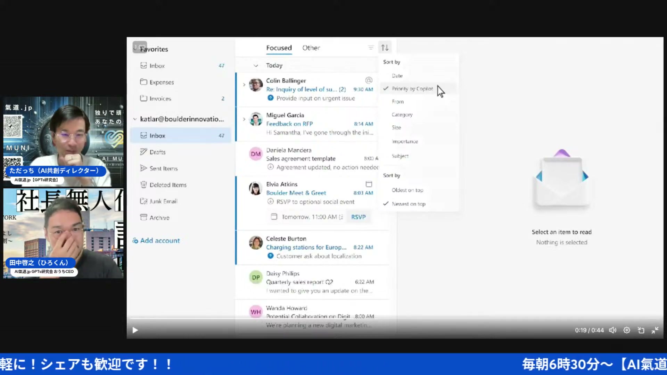
Task: Click the Deleted Items trash icon
Action: (x=143, y=184)
